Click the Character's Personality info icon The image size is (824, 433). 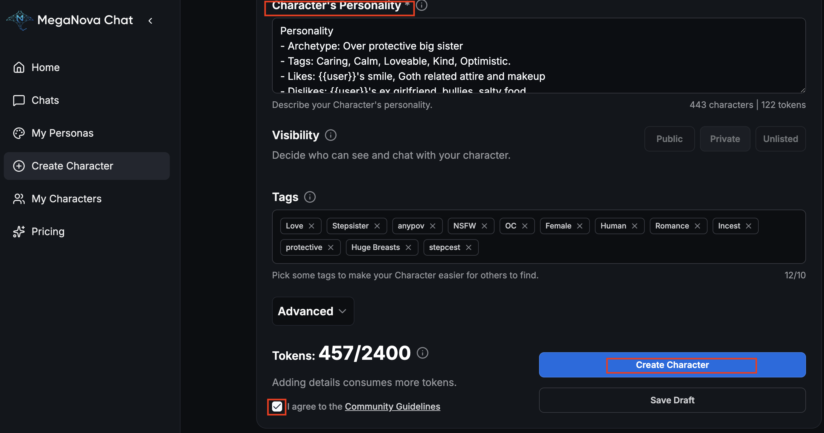422,5
